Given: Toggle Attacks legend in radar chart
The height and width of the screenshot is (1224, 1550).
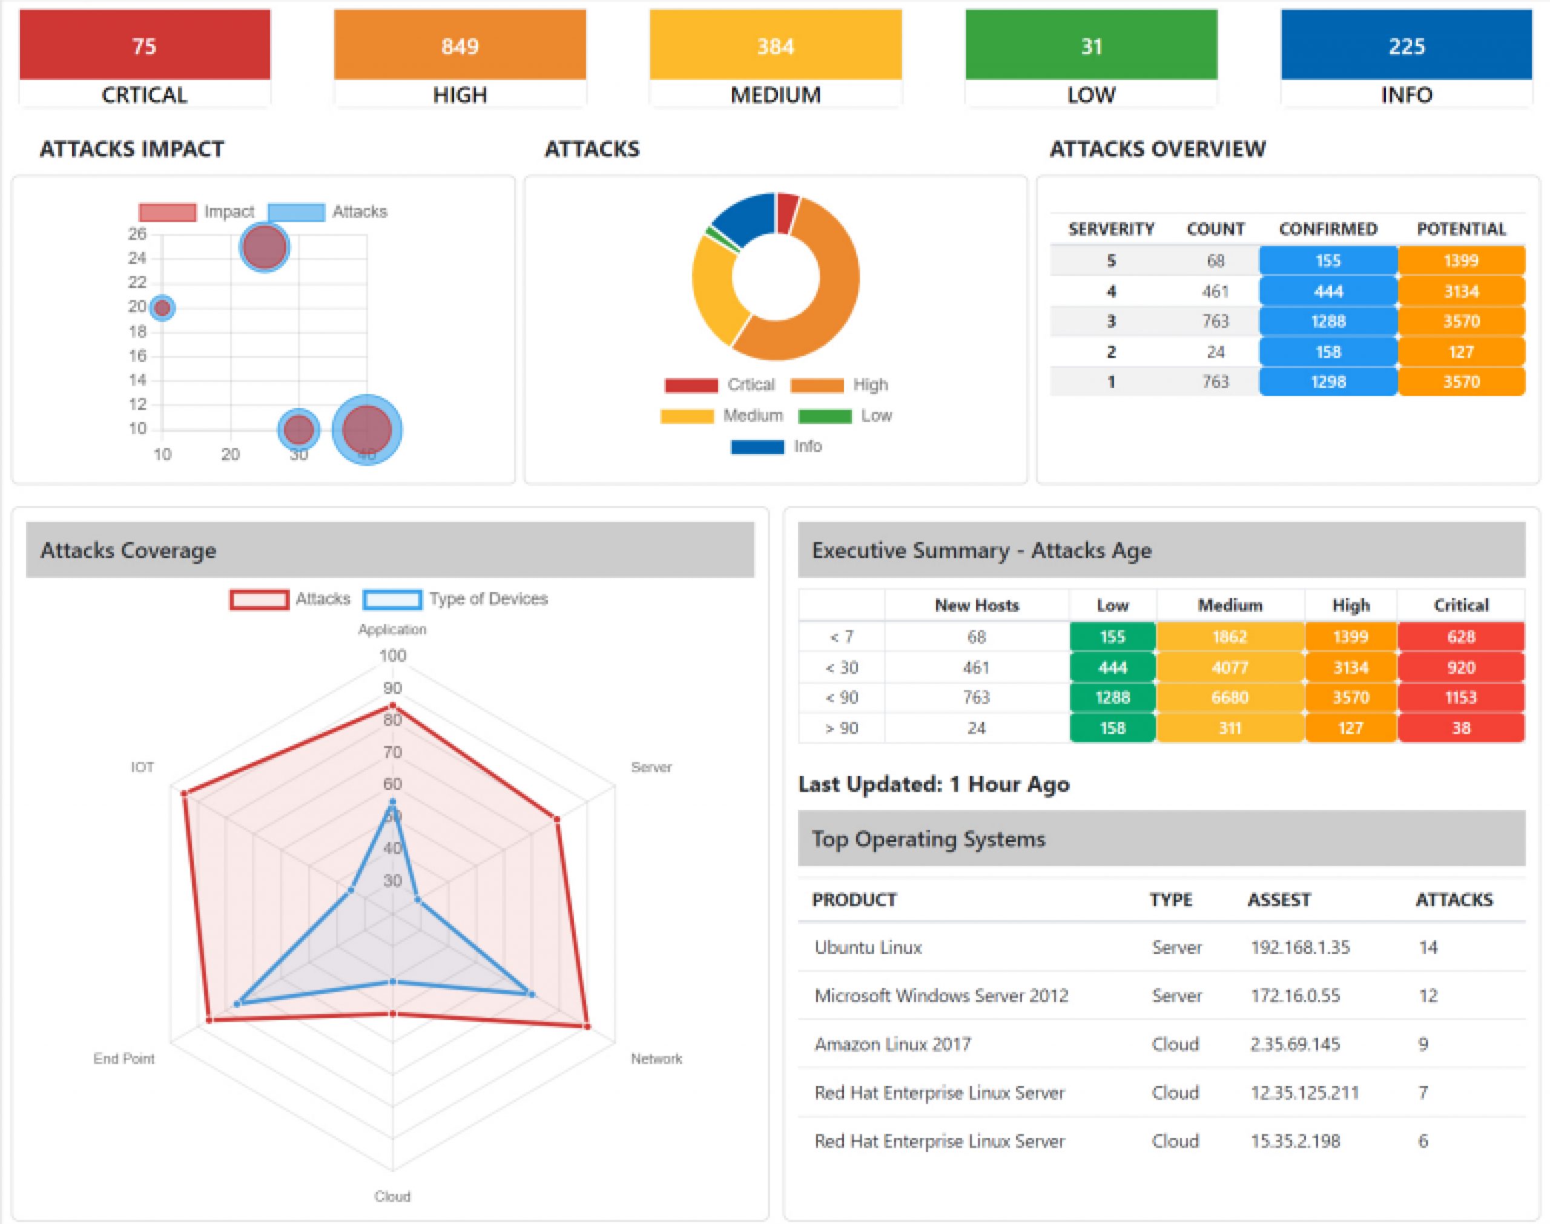Looking at the screenshot, I should tap(290, 599).
